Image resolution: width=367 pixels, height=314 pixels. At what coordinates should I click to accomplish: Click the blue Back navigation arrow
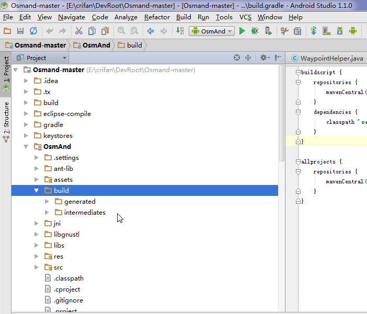(151, 31)
